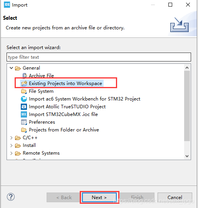
Task: Collapse the General tree node
Action: click(x=12, y=68)
